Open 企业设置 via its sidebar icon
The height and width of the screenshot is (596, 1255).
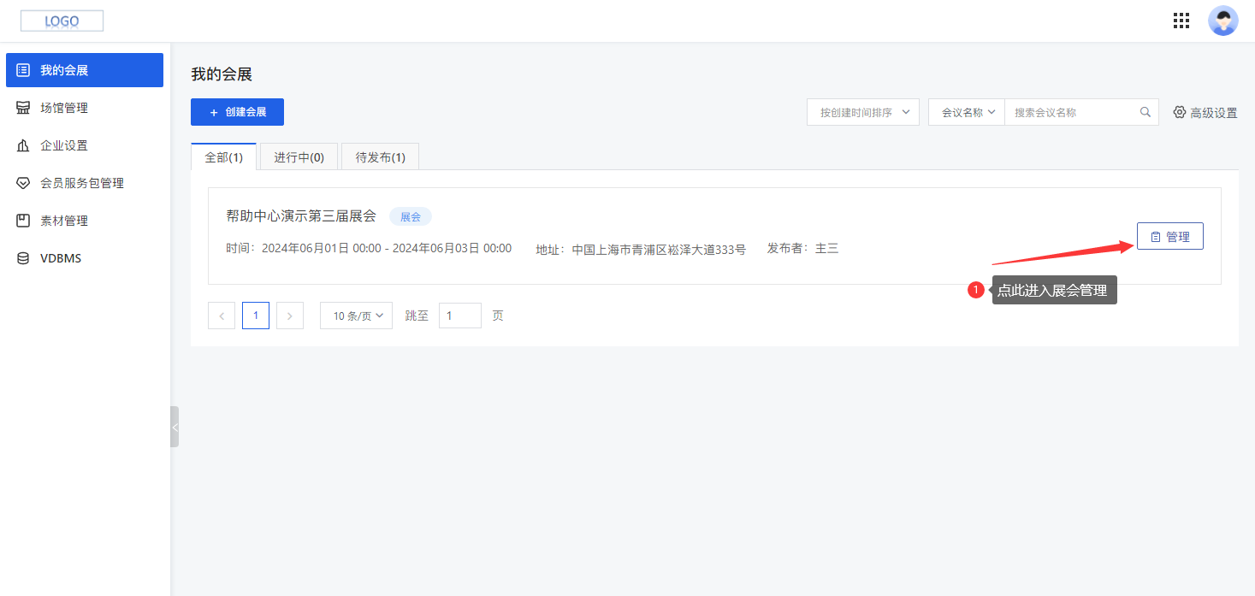[x=22, y=145]
